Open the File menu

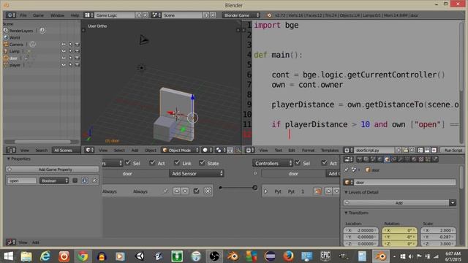coord(23,15)
